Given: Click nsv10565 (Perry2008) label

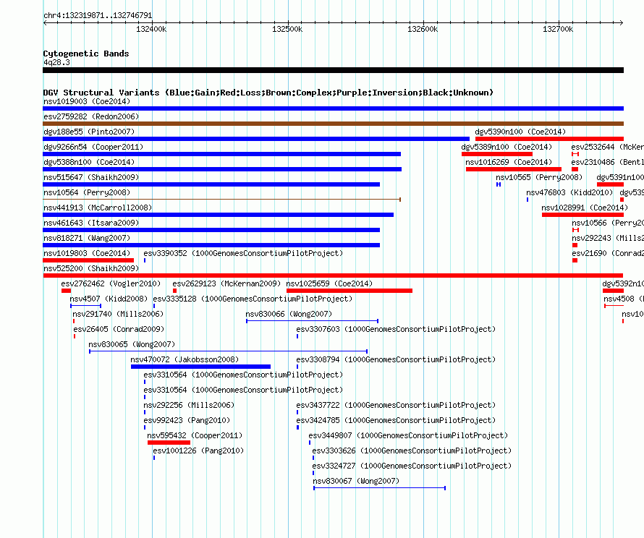Looking at the screenshot, I should coord(539,177).
